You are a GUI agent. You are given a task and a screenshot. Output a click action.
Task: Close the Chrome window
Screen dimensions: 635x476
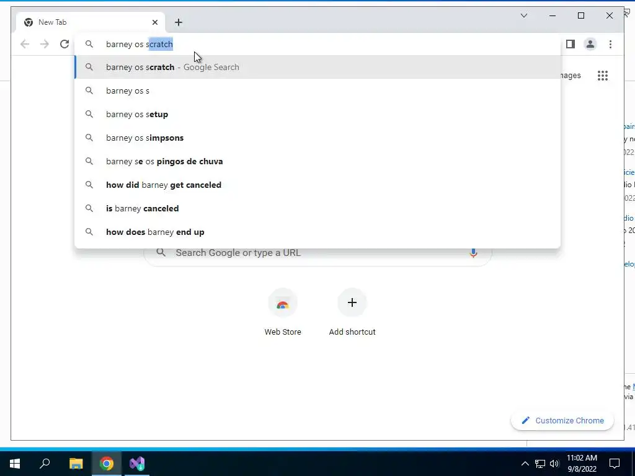pos(609,15)
